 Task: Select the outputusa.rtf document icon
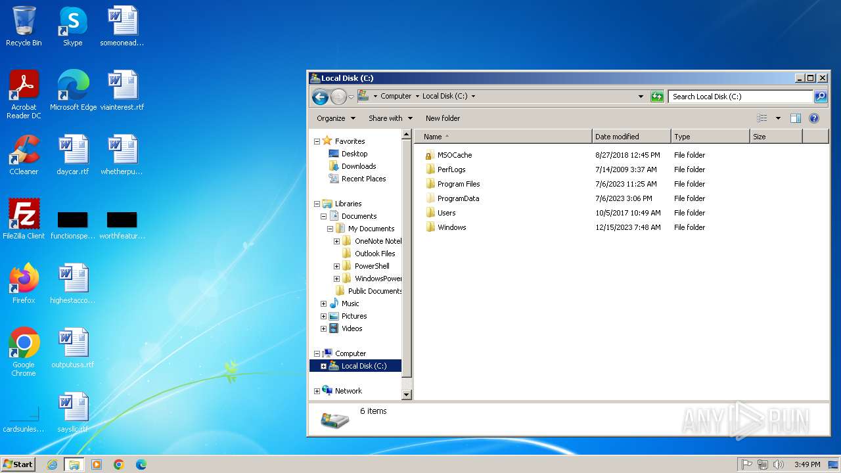73,348
